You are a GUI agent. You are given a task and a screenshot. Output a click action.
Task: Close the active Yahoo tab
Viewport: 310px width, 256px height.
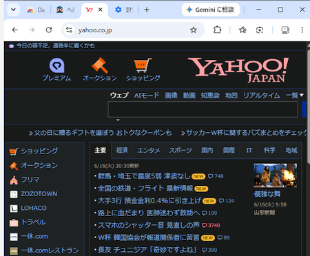point(101,10)
